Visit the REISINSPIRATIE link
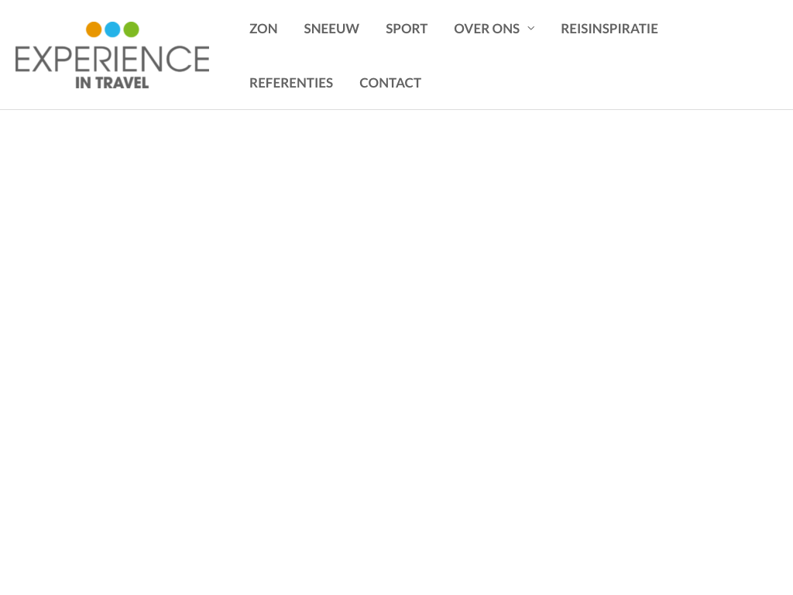Image resolution: width=793 pixels, height=595 pixels. coord(609,29)
